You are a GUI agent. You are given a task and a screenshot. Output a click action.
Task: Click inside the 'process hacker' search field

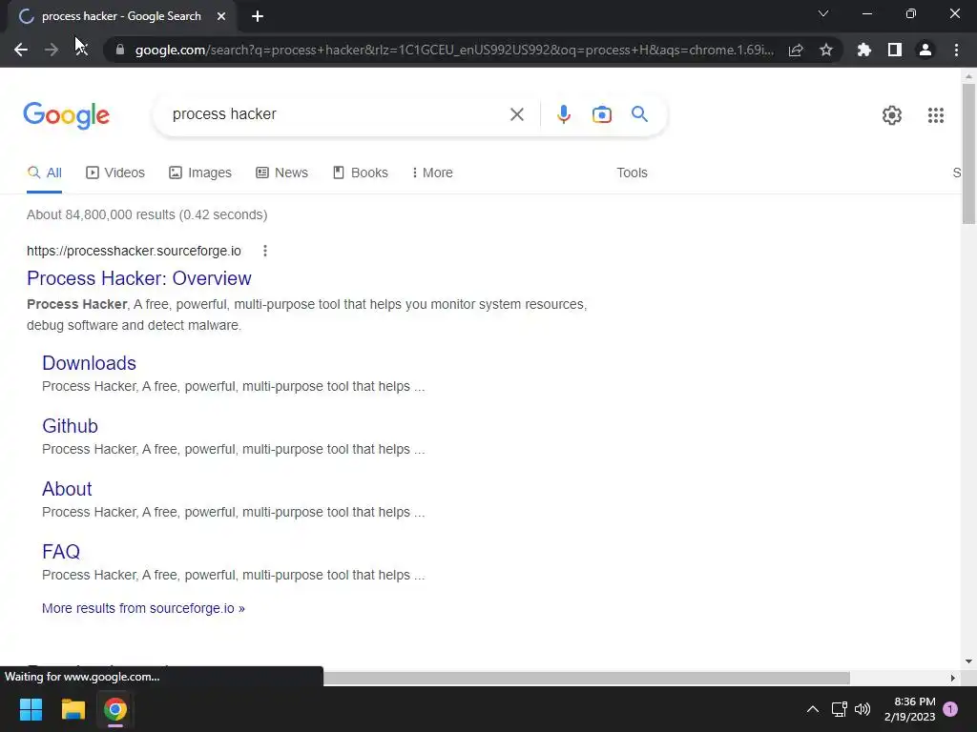pos(337,114)
